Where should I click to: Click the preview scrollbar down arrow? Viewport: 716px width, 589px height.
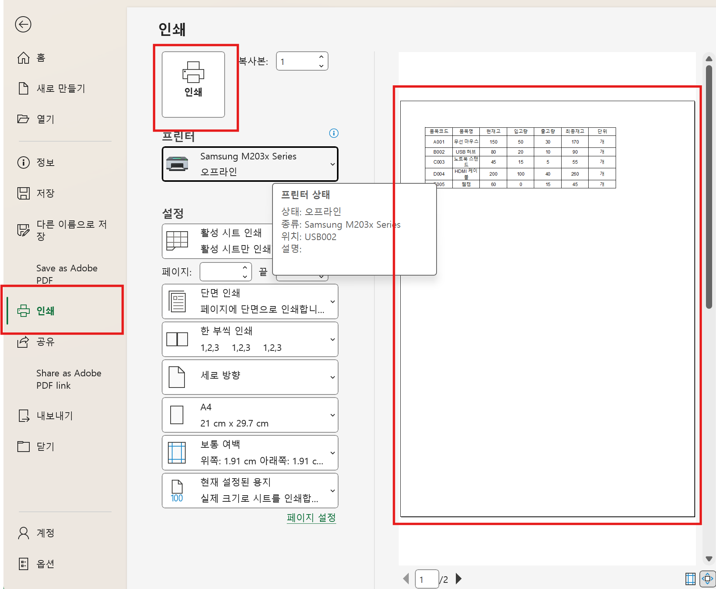pyautogui.click(x=709, y=559)
